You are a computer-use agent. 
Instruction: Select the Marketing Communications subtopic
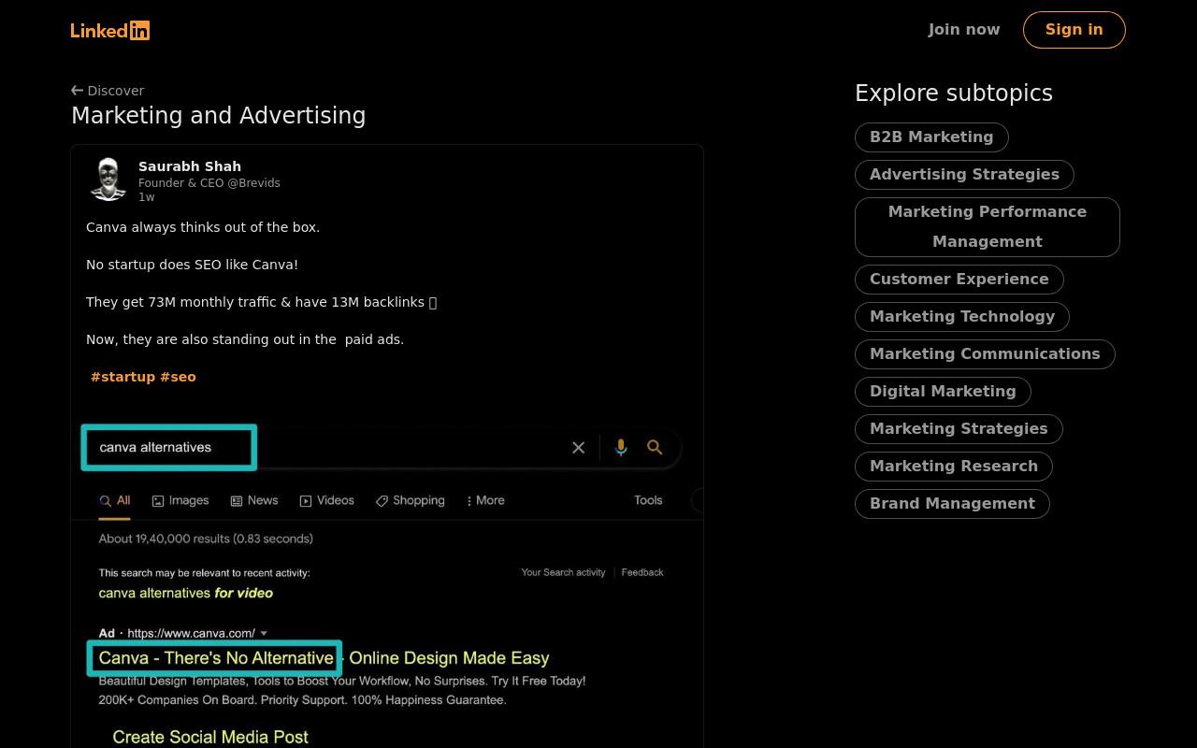pyautogui.click(x=985, y=353)
